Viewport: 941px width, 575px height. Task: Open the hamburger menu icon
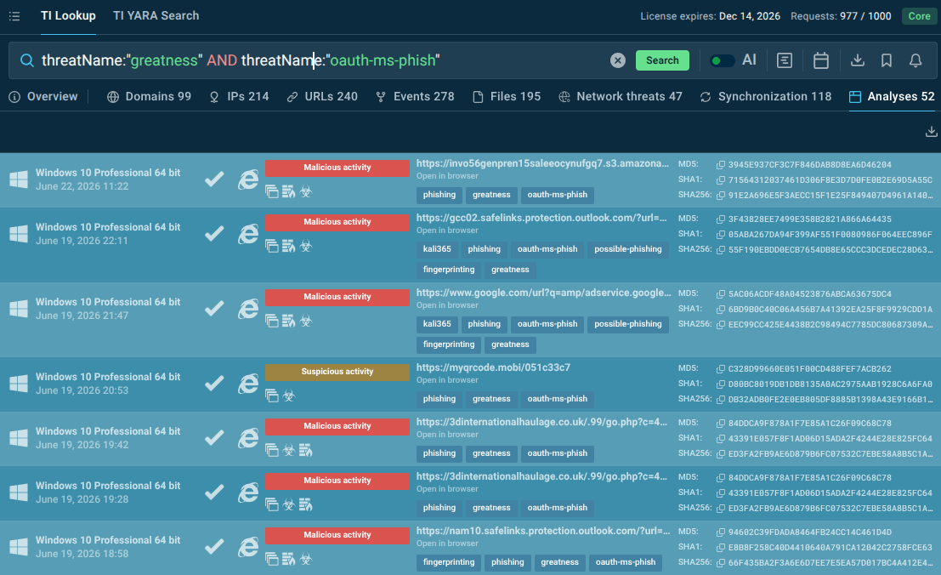[x=14, y=16]
